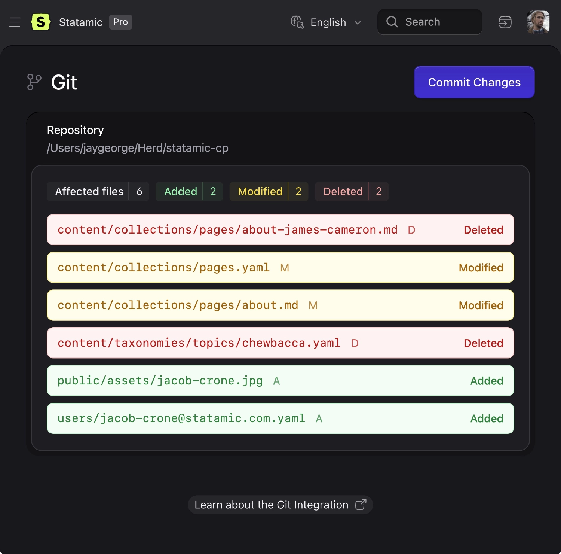The height and width of the screenshot is (554, 561).
Task: Click the logout icon in the header
Action: [505, 22]
